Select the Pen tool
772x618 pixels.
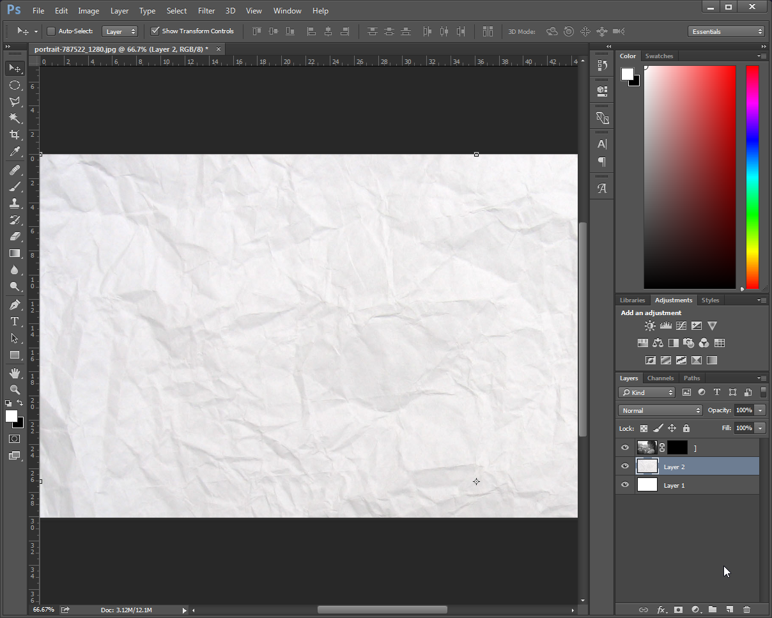coord(15,305)
